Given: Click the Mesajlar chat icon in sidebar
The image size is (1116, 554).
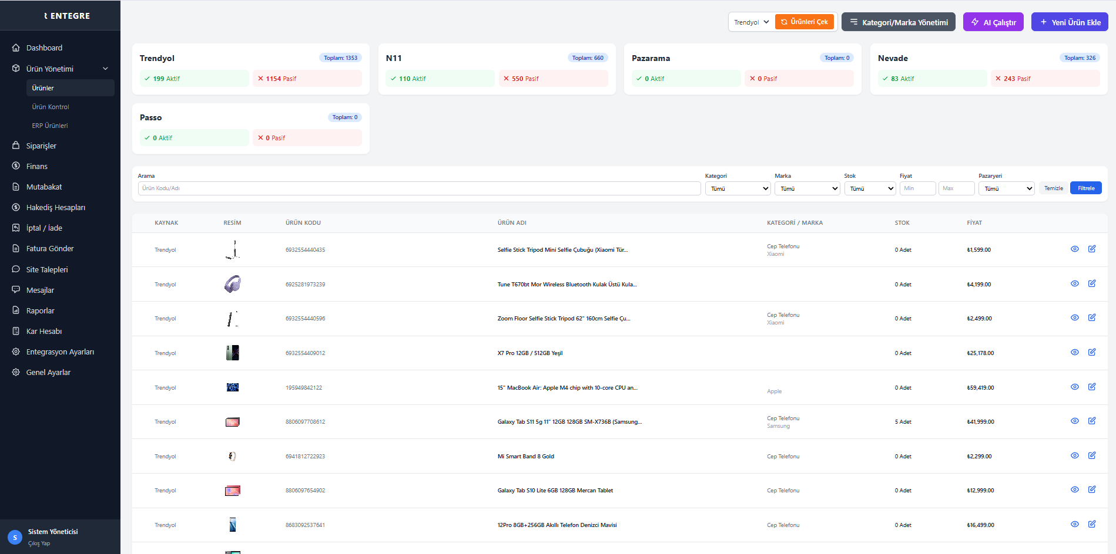Looking at the screenshot, I should point(16,290).
